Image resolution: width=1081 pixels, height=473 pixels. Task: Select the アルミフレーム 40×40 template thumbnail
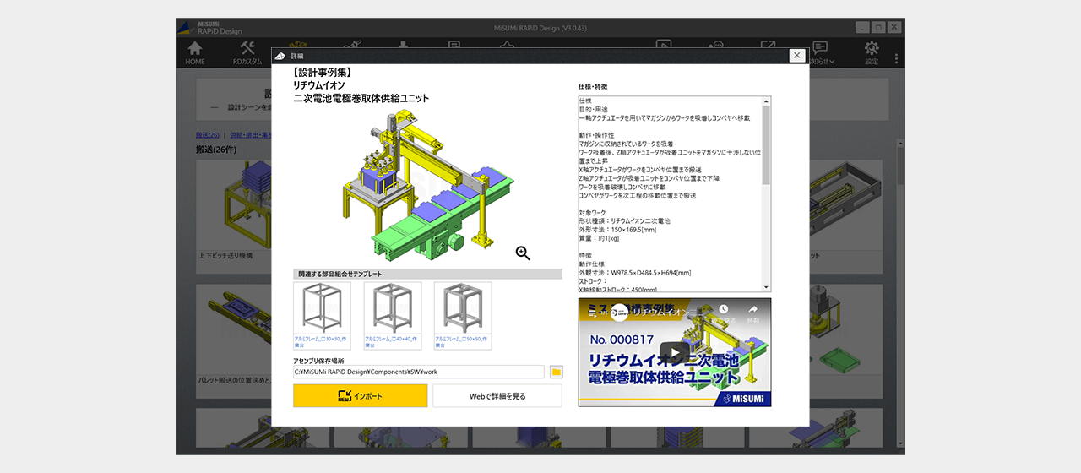[393, 315]
